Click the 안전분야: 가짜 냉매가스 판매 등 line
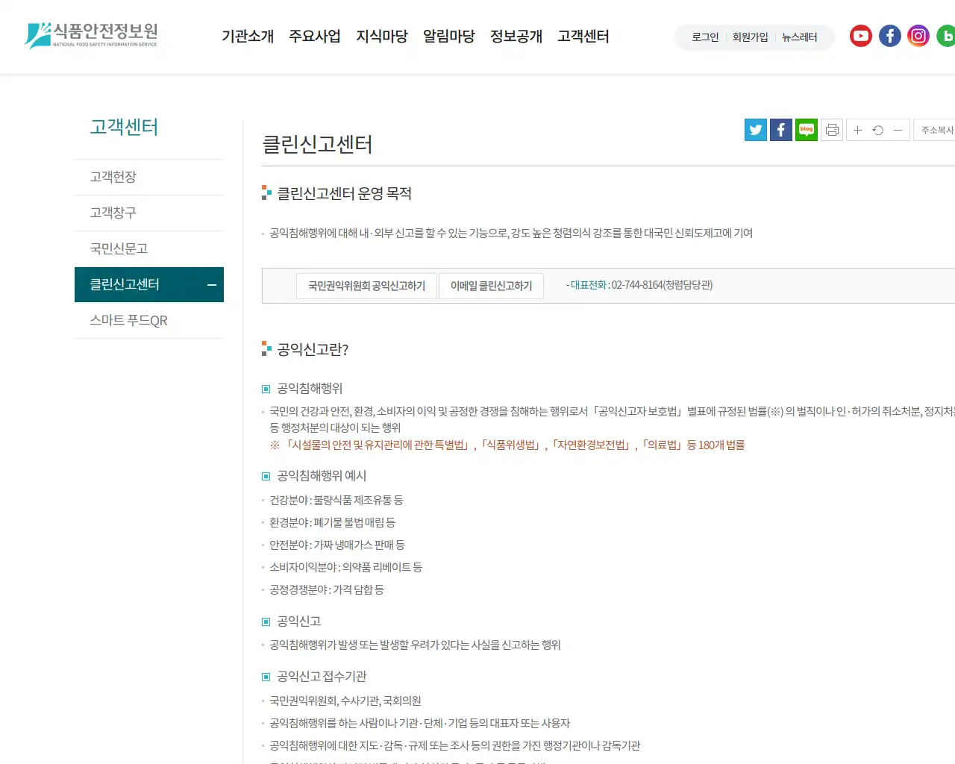Image resolution: width=955 pixels, height=764 pixels. pos(336,545)
